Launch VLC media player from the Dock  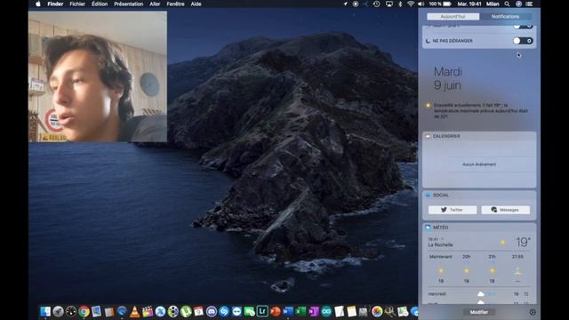click(134, 311)
